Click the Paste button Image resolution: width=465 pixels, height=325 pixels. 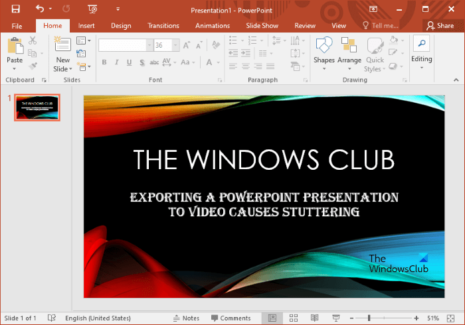click(x=15, y=50)
